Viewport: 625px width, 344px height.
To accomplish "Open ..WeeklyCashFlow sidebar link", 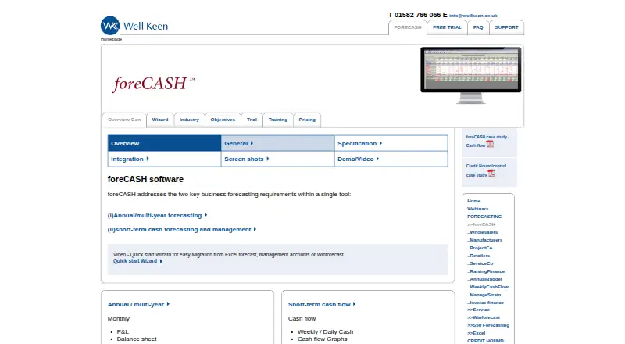I will click(487, 287).
